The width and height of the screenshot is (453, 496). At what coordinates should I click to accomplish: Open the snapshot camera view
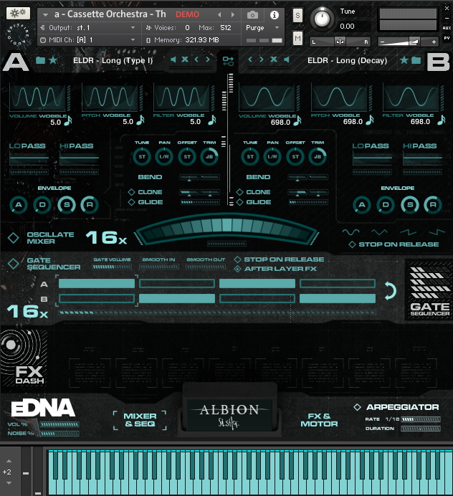252,15
